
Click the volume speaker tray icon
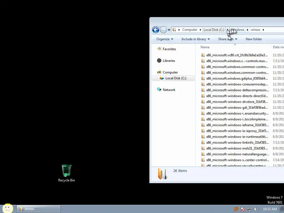click(256, 209)
